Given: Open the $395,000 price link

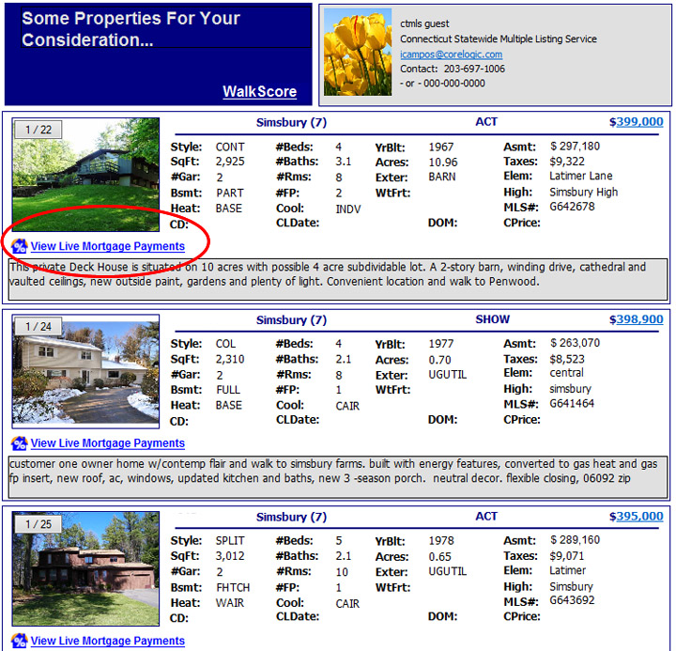Looking at the screenshot, I should pos(636,517).
